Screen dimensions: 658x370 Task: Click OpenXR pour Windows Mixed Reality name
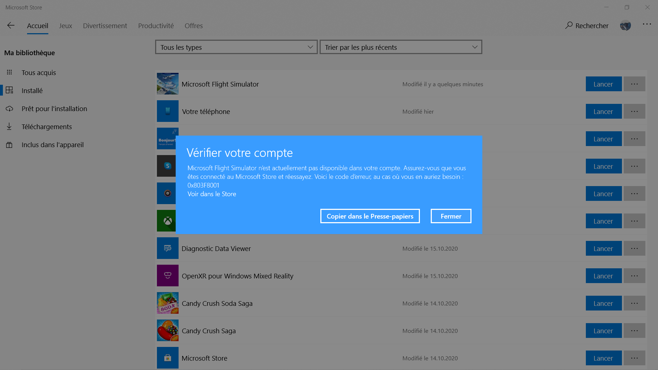(238, 276)
